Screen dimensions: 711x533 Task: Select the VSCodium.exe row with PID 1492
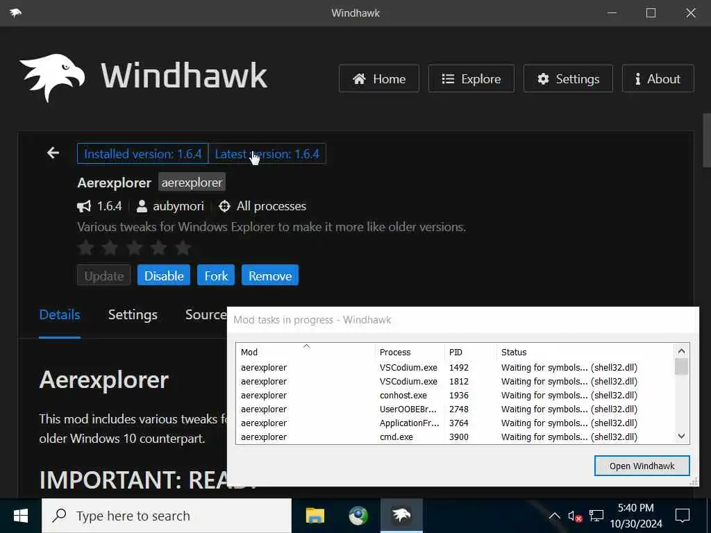tap(455, 367)
